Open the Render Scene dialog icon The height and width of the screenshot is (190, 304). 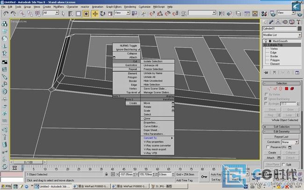(273, 14)
